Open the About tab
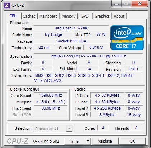Screen dimensions: 151x148 click(x=119, y=16)
